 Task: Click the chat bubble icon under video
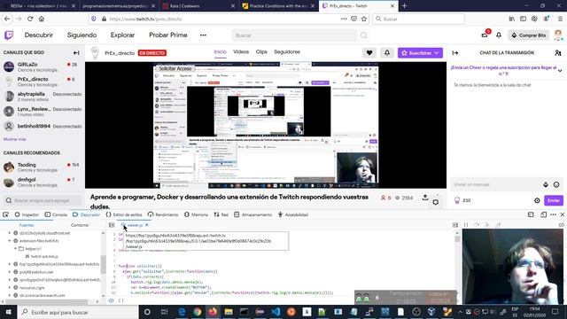[x=436, y=202]
